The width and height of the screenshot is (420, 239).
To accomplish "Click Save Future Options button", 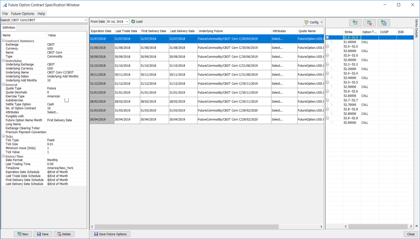I will coord(110,234).
